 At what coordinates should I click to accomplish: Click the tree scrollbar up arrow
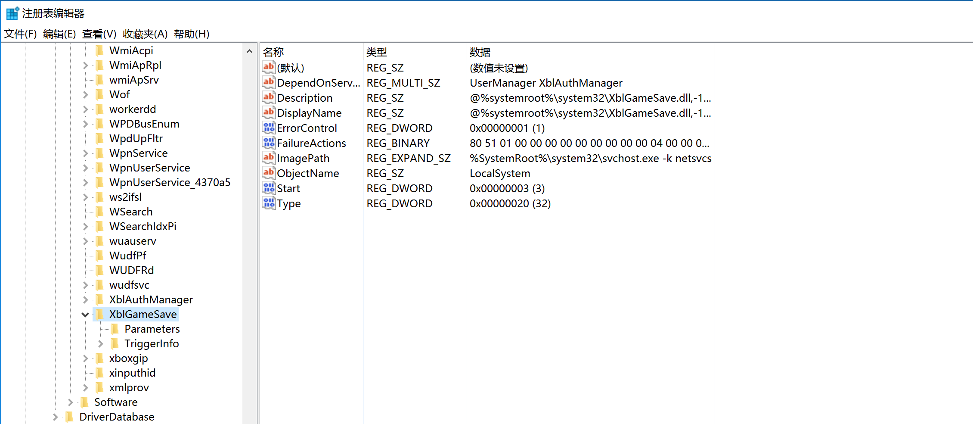point(249,51)
